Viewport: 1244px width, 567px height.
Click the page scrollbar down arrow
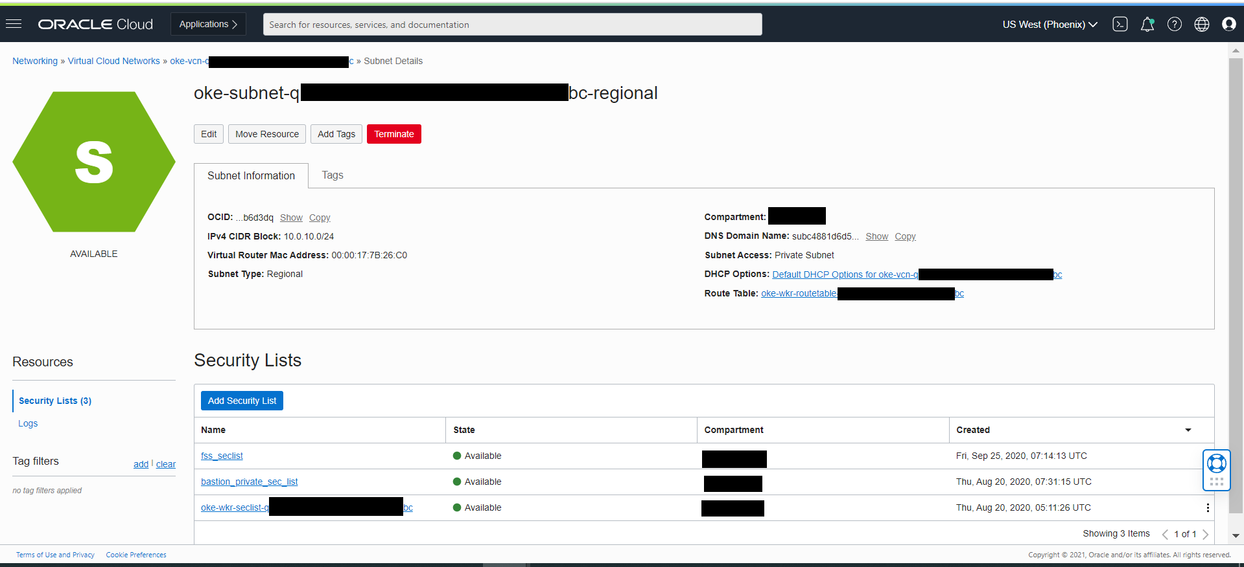tap(1236, 536)
